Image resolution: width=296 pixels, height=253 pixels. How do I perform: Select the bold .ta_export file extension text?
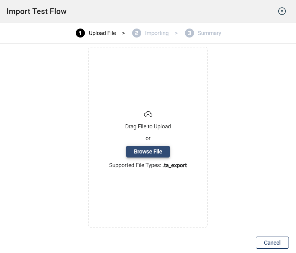tap(175, 165)
